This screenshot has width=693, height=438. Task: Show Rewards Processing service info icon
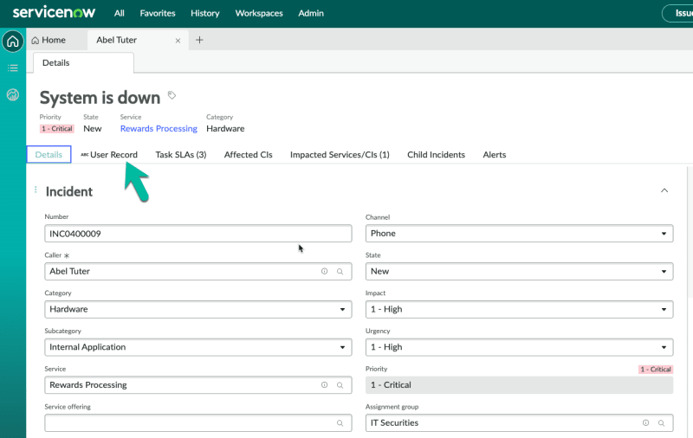coord(324,385)
